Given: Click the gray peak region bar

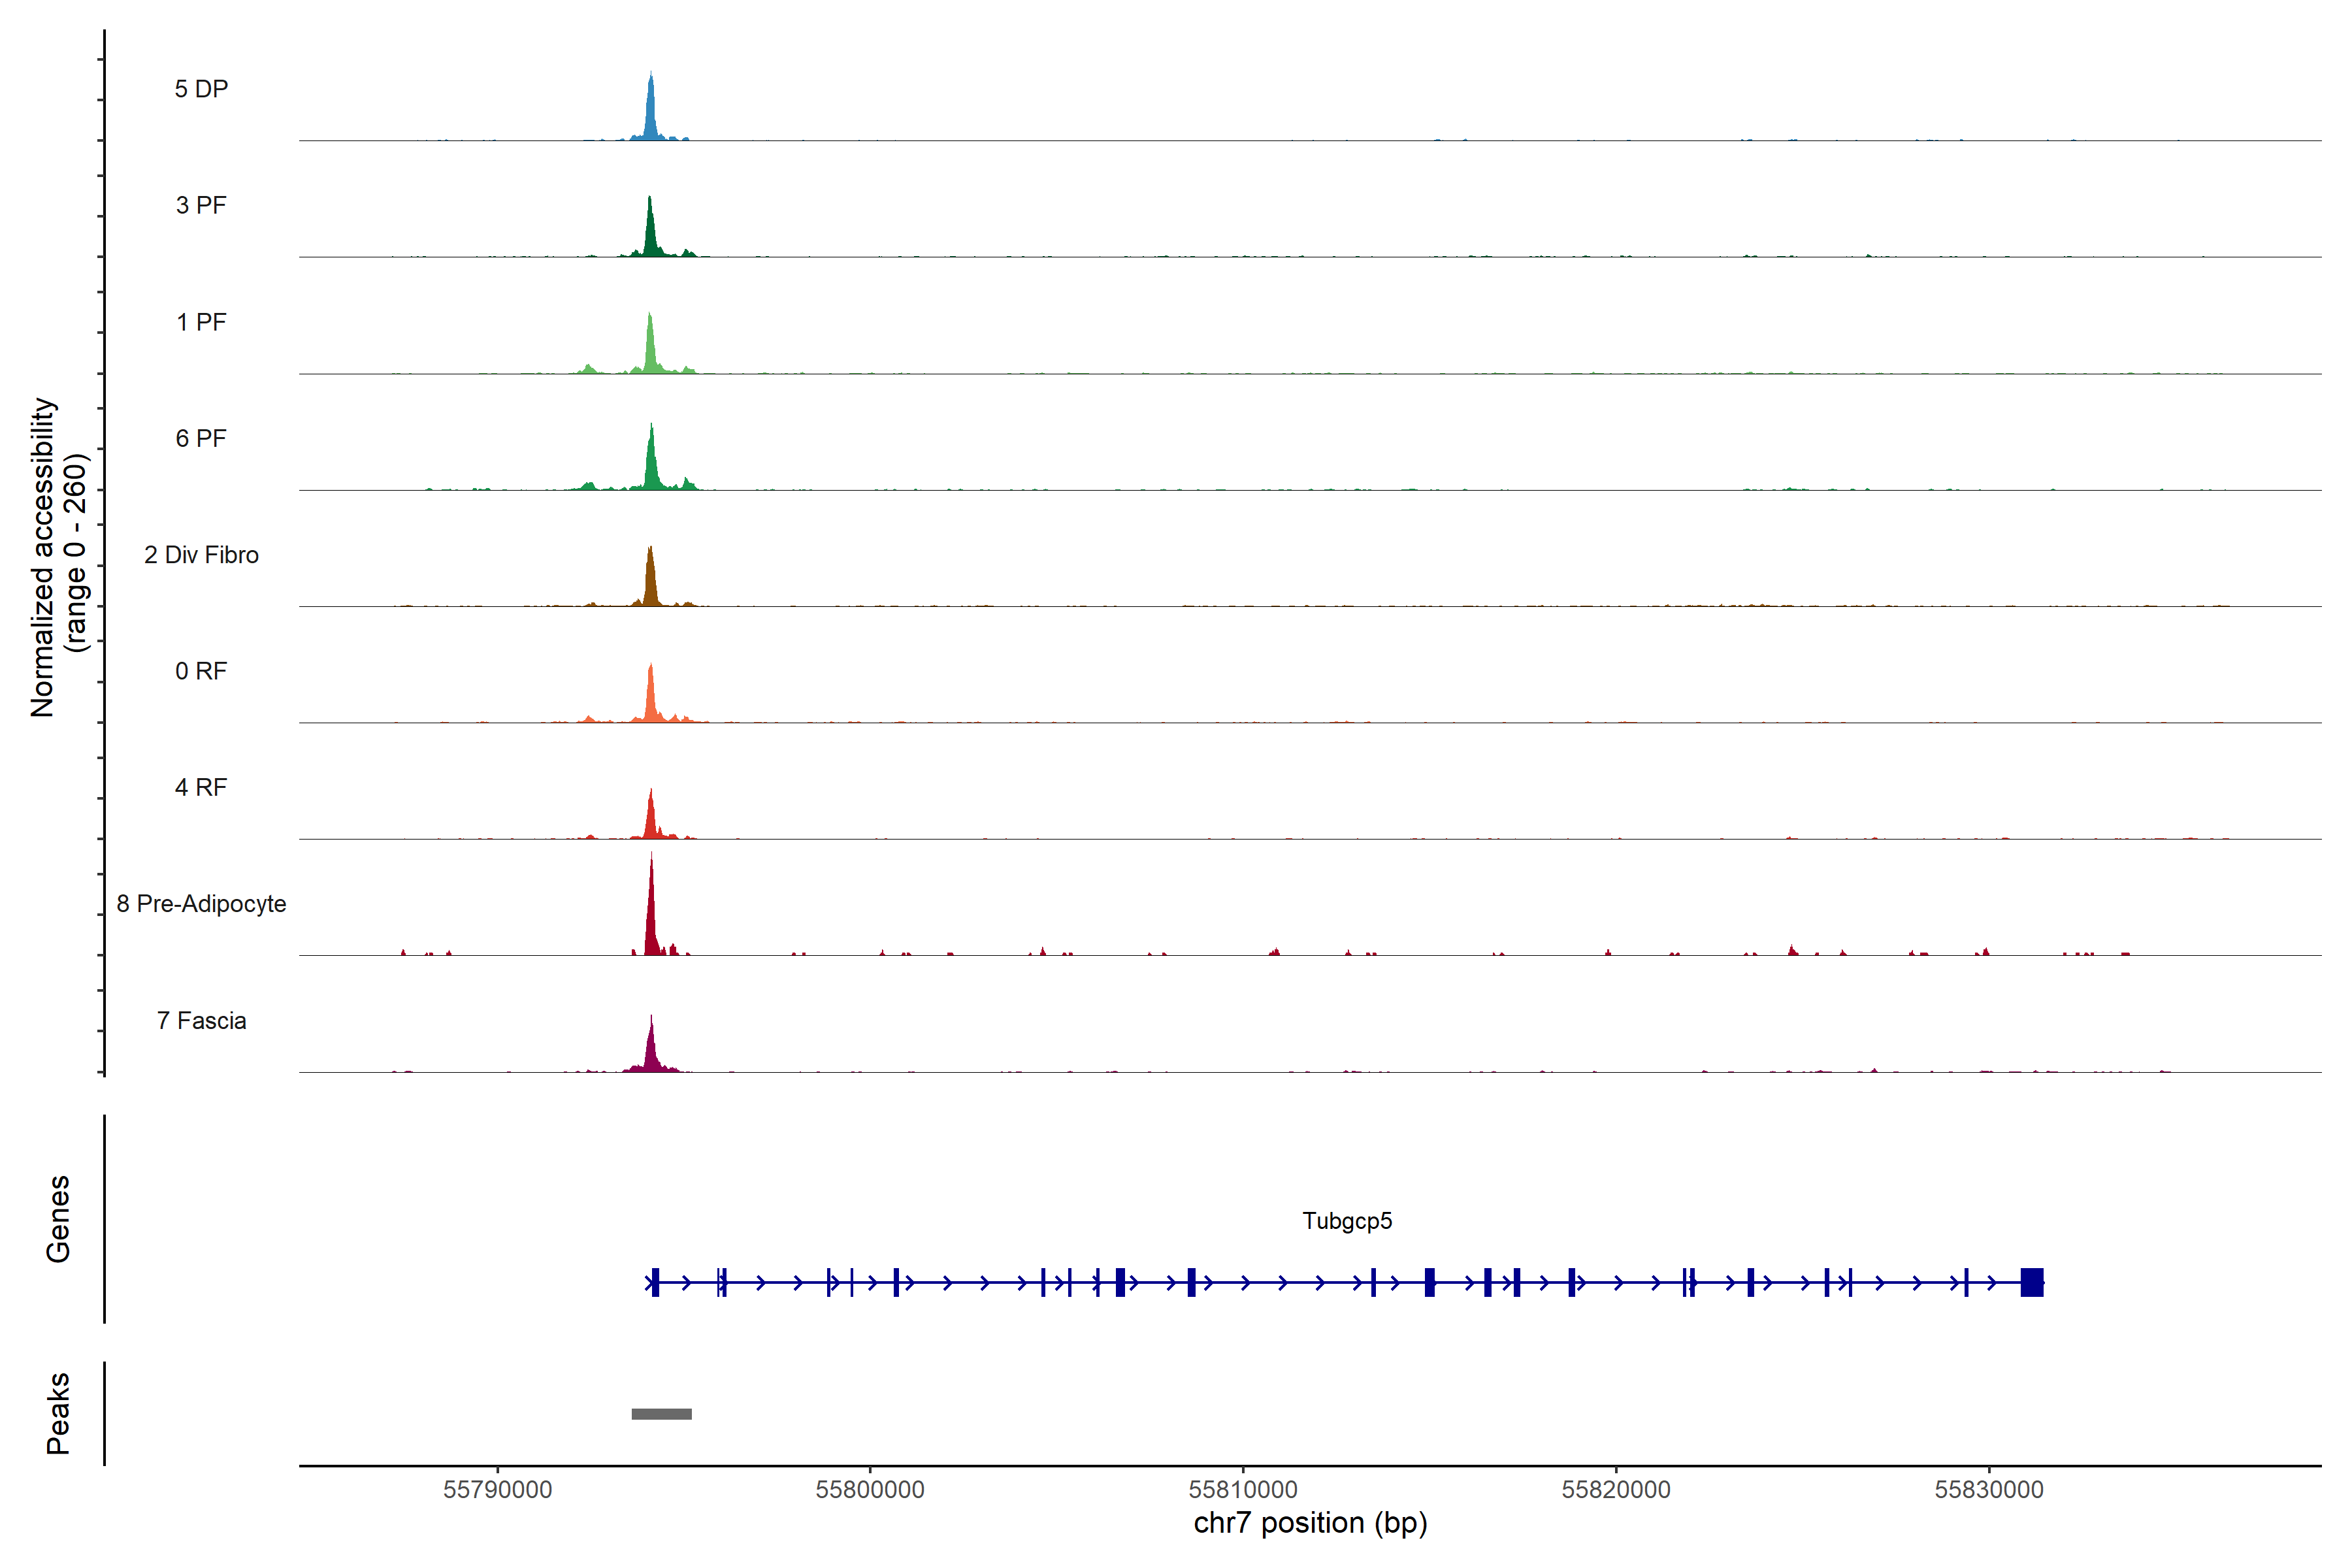Looking at the screenshot, I should [x=661, y=1414].
